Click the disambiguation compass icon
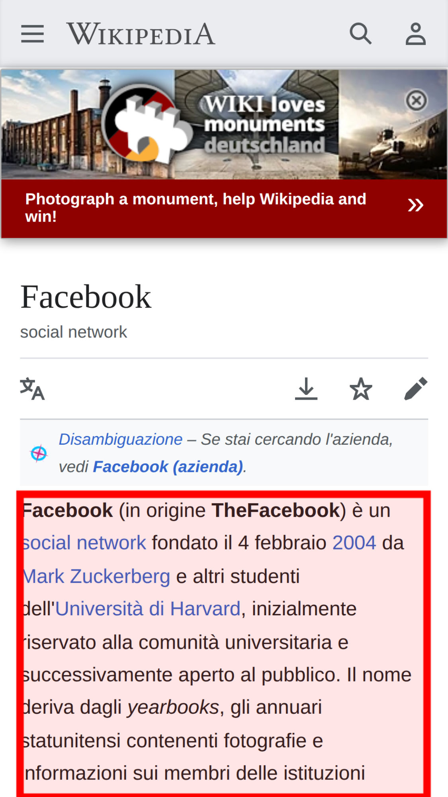448x797 pixels. pyautogui.click(x=39, y=453)
